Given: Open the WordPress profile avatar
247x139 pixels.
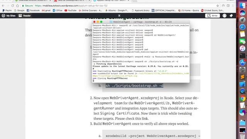Looking at the screenshot, I should [x=225, y=15].
